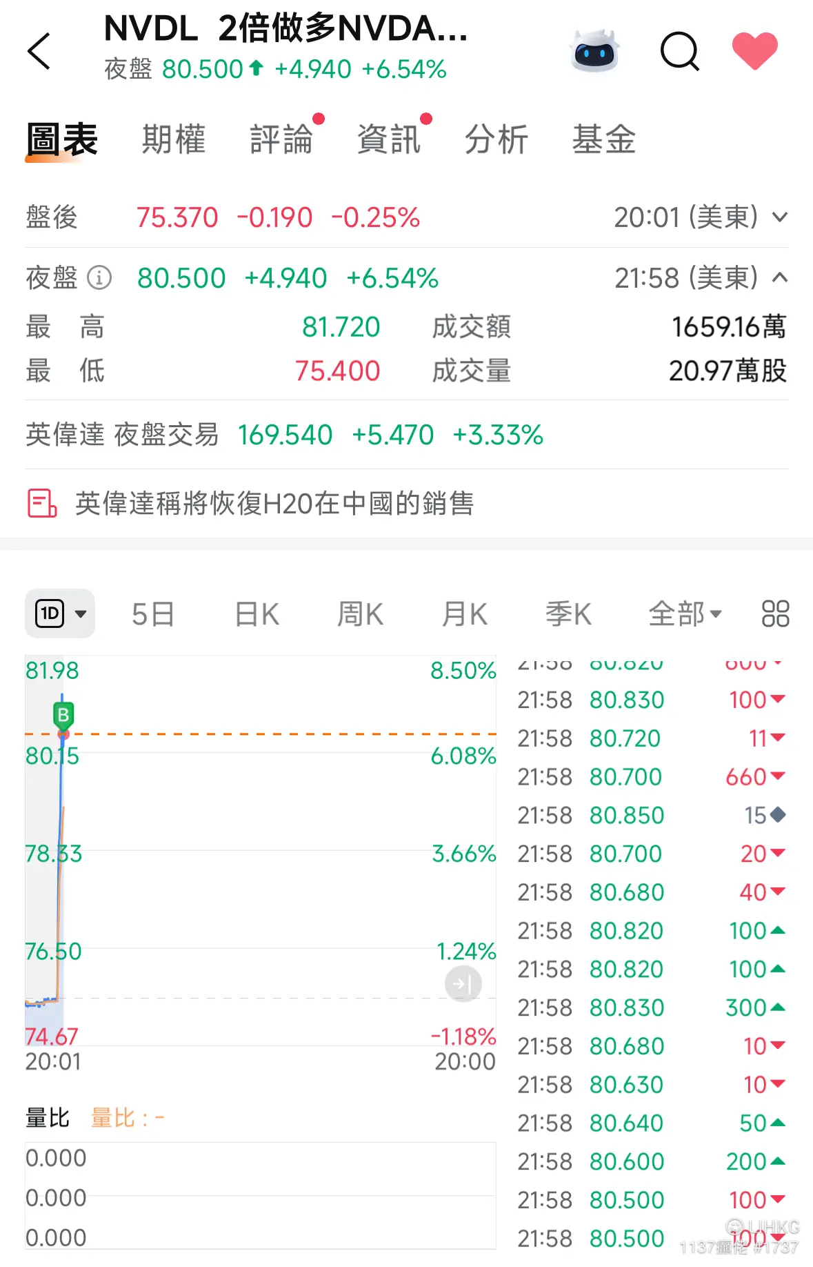Tap the 成交量 value 20.97萬股
Screen dimensions: 813x1267
727,371
